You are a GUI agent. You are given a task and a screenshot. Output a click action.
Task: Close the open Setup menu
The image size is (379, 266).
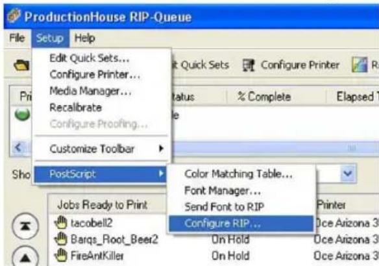tap(50, 38)
